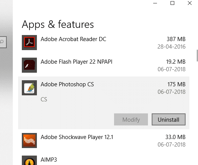This screenshot has width=198, height=165.
Task: Select the Adobe Acrobat Reader DC entry name
Action: coord(73,39)
